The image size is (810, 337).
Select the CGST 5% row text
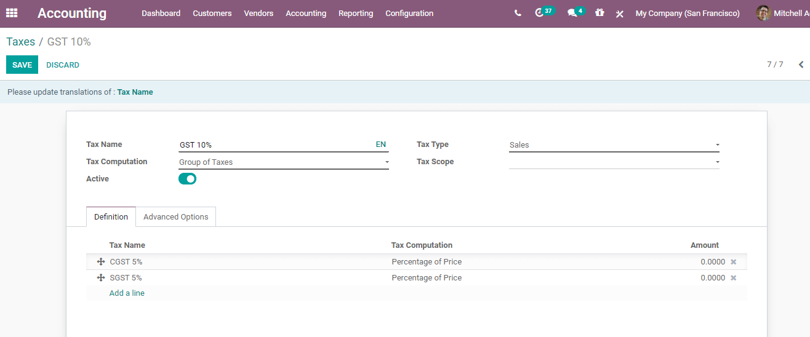(x=126, y=262)
